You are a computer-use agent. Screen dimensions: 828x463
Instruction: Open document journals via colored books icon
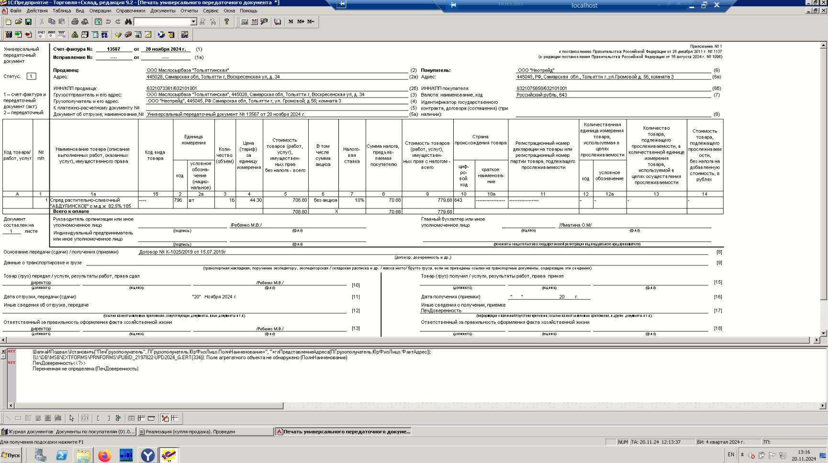click(x=8, y=34)
